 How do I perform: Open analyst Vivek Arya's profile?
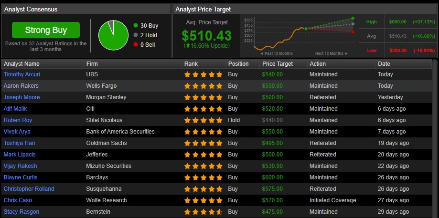[17, 132]
